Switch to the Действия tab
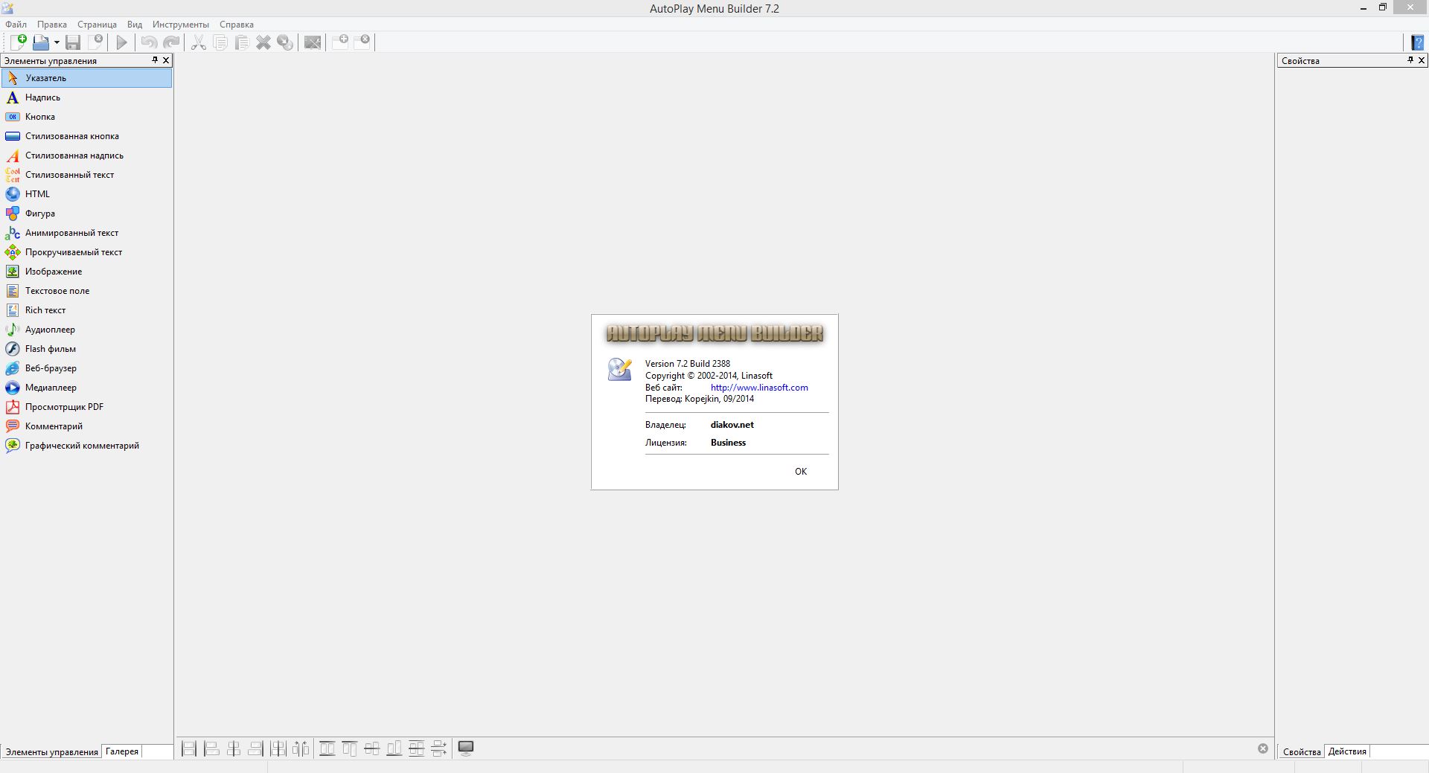The width and height of the screenshot is (1429, 773). pos(1347,751)
